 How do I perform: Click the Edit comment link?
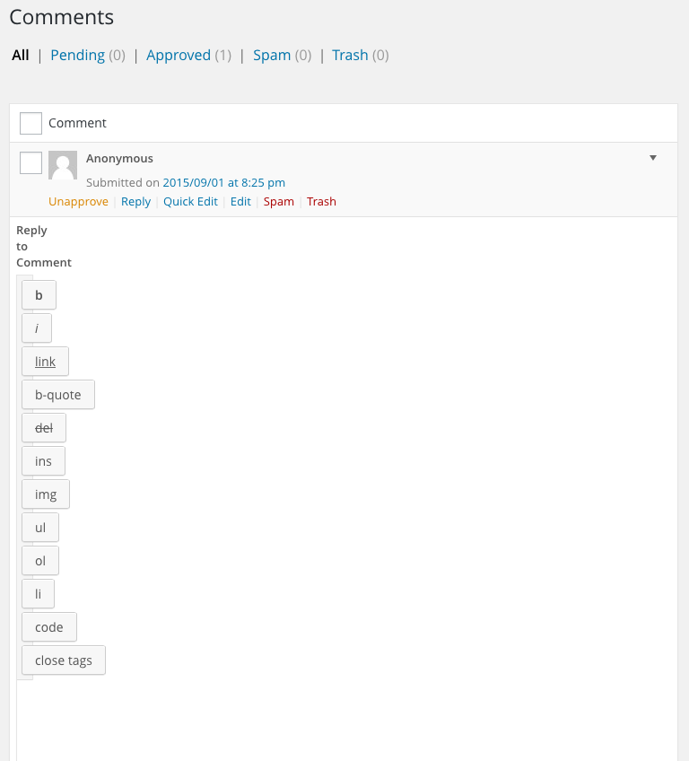pyautogui.click(x=240, y=201)
